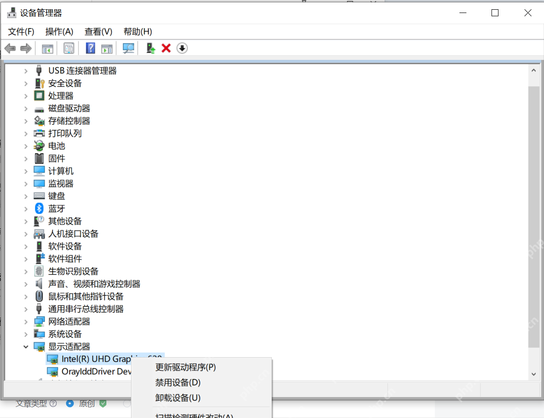Viewport: 544px width, 418px height.
Task: Click Scan for hardware changes monitor icon
Action: point(128,48)
